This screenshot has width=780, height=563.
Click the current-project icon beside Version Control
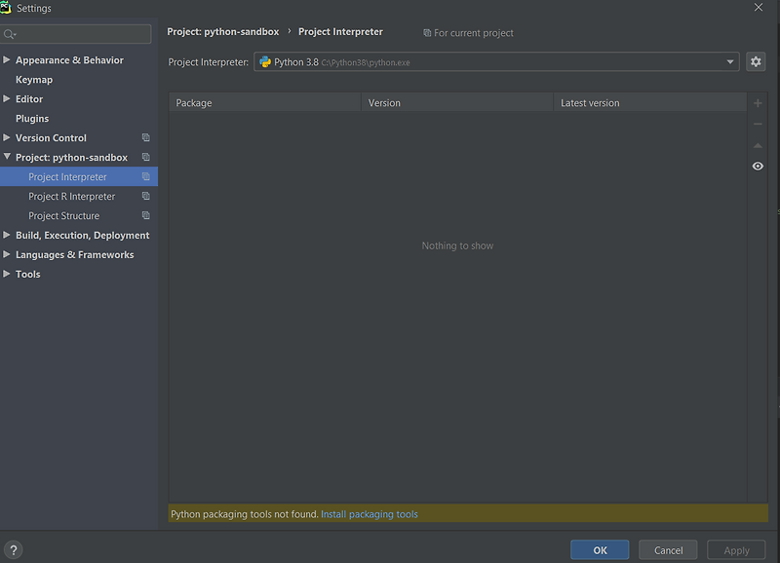point(146,137)
